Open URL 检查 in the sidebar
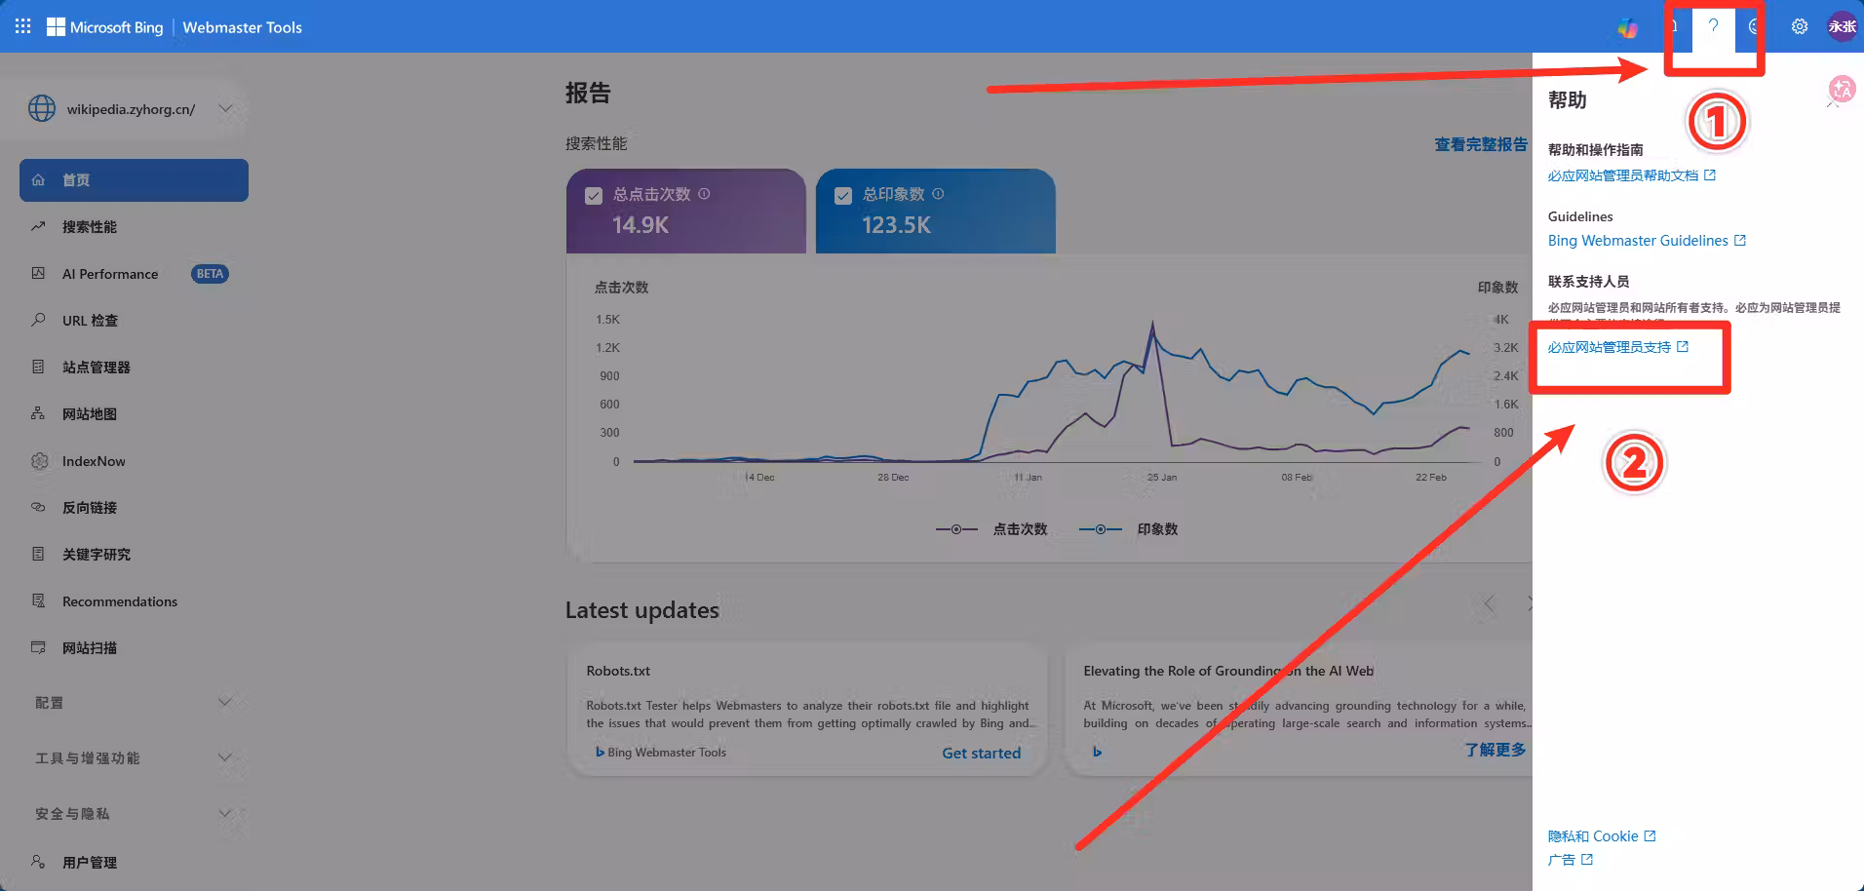The width and height of the screenshot is (1864, 891). point(134,320)
